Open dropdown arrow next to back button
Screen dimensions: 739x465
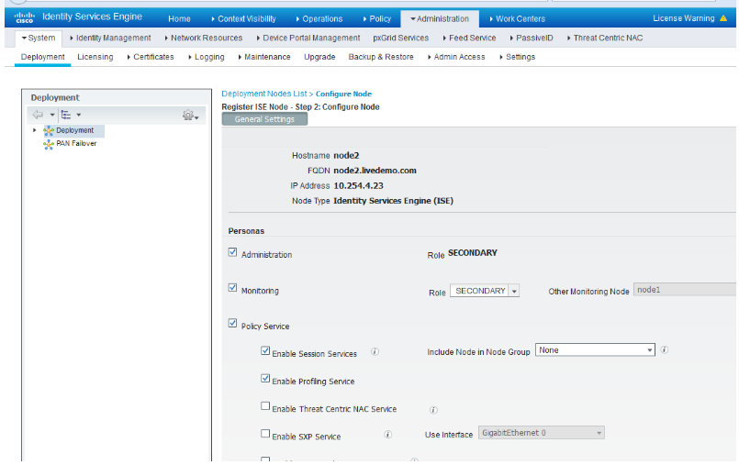pos(52,115)
